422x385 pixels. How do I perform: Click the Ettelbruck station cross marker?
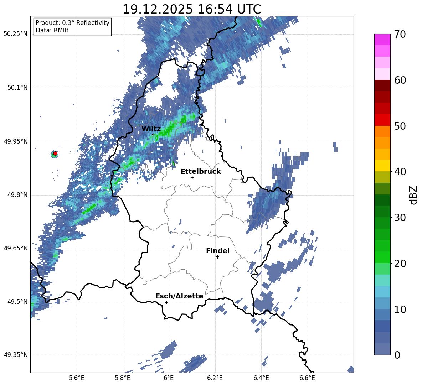tap(192, 177)
